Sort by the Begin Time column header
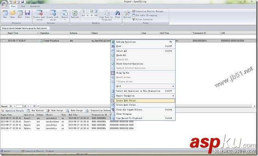The width and height of the screenshot is (258, 156). pos(23,33)
